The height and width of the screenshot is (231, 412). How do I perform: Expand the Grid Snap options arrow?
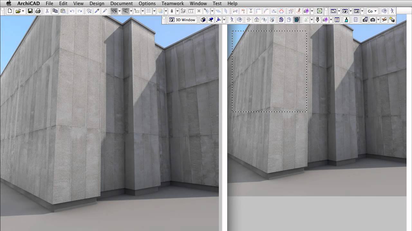(154, 11)
